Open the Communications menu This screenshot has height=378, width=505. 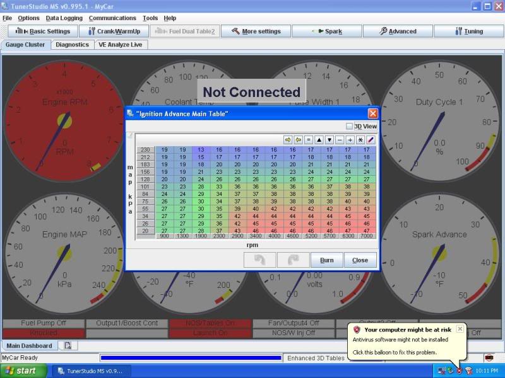pyautogui.click(x=112, y=18)
